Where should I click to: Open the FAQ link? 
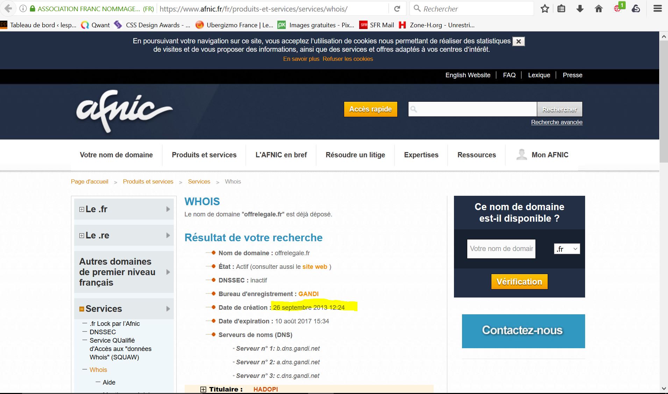[509, 75]
